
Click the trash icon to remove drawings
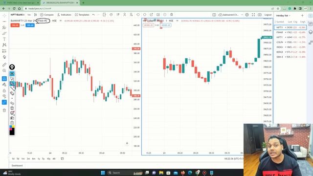pyautogui.click(x=4, y=110)
